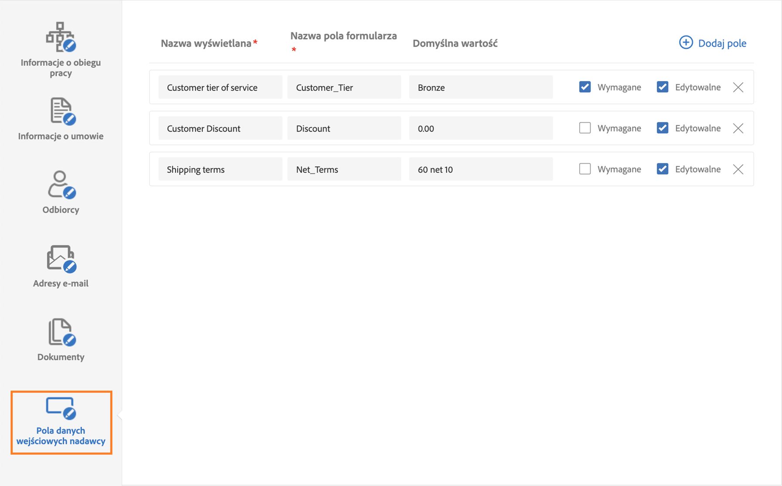Click the Customer Discount display name field

coord(220,128)
